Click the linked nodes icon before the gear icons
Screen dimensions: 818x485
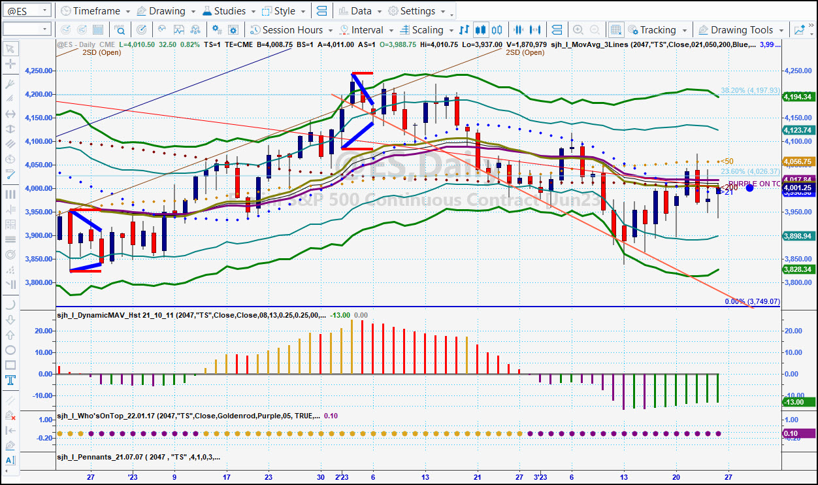[195, 30]
